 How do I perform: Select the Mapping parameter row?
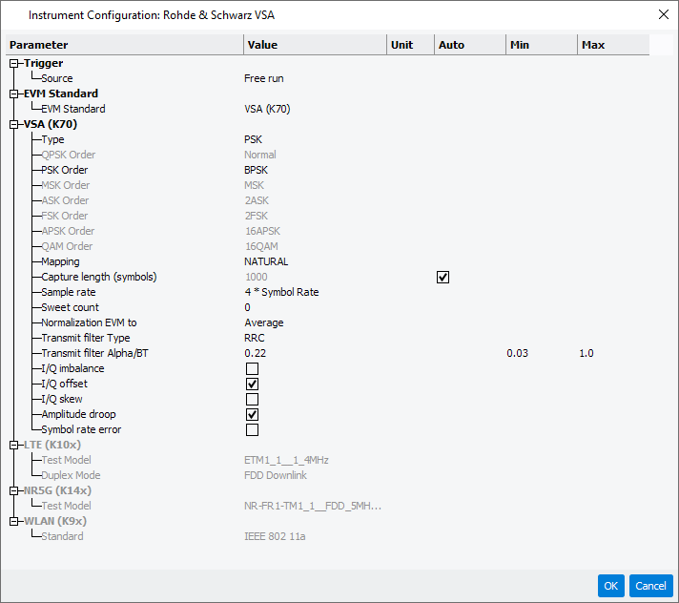tap(60, 261)
